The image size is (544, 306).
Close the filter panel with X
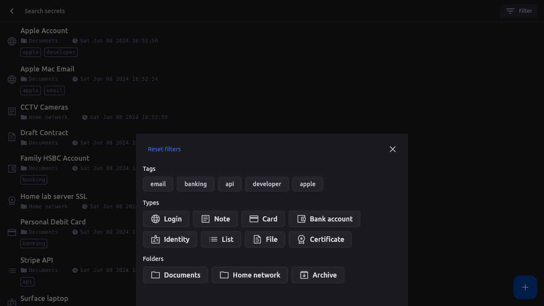(393, 149)
